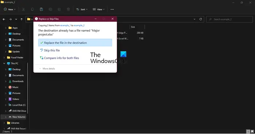Expand the New Volume chevron
This screenshot has width=255, height=134.
pyautogui.click(x=5, y=117)
